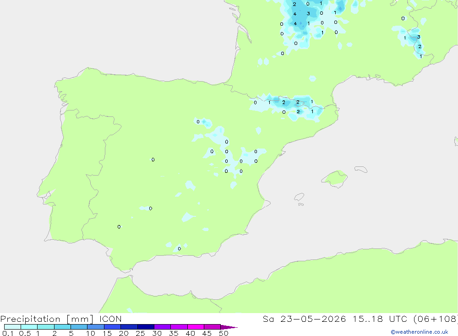Click the '35' legend scale label
This screenshot has height=336, width=458.
pos(174,333)
